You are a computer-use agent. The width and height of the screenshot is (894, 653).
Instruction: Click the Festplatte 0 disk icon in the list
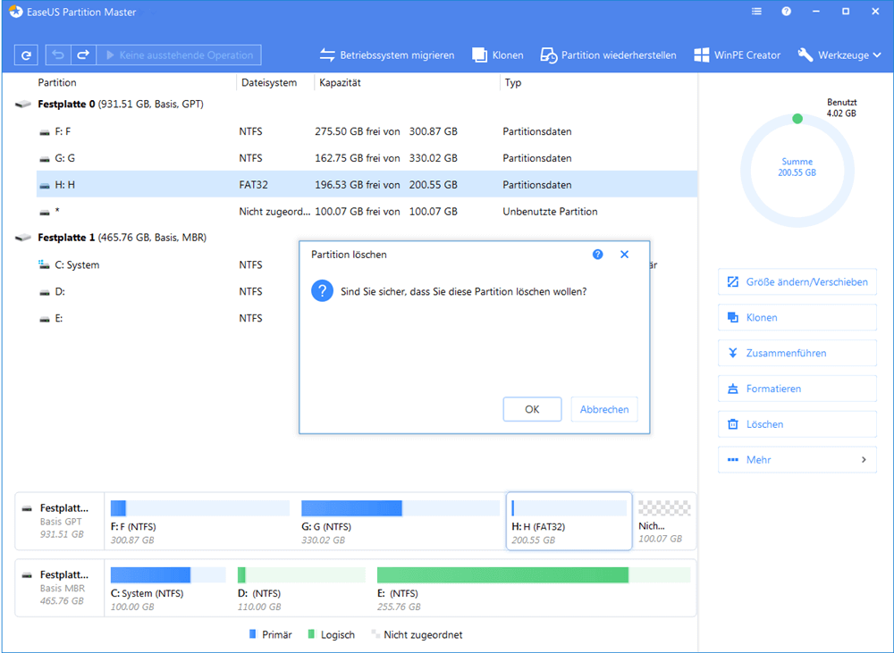click(x=23, y=105)
